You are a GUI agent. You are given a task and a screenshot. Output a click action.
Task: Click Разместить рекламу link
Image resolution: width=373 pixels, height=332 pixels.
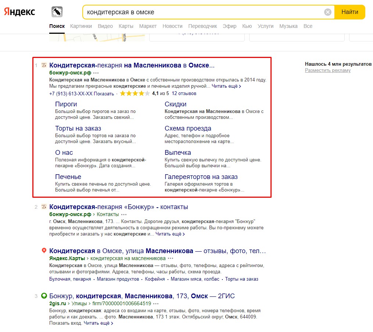click(x=327, y=70)
